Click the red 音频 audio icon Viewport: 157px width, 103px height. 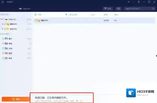tap(6, 53)
